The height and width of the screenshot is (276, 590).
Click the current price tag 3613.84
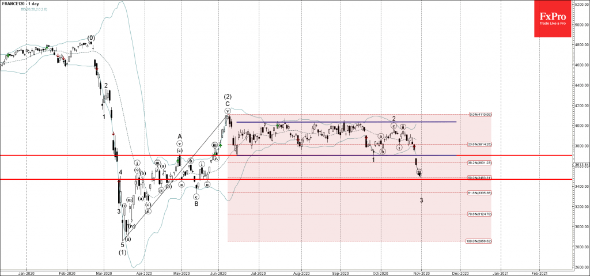(580, 165)
